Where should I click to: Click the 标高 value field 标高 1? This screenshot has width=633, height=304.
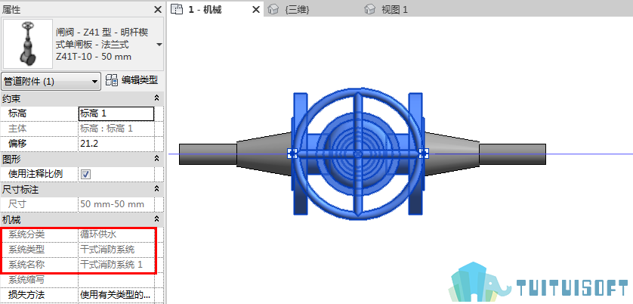click(x=116, y=113)
